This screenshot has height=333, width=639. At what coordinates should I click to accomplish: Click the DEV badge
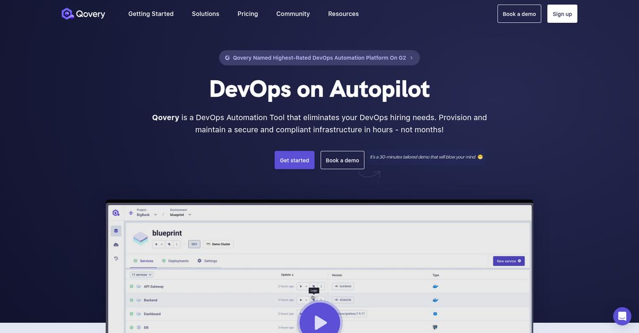pyautogui.click(x=195, y=244)
